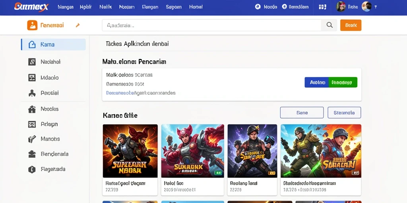
Task: Open Benclerarla sidebar entry text
Action: (x=54, y=154)
